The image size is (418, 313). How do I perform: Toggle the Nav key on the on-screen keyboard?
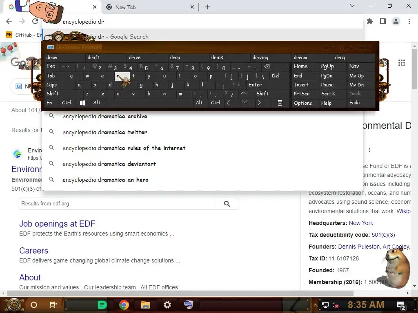tap(361, 66)
